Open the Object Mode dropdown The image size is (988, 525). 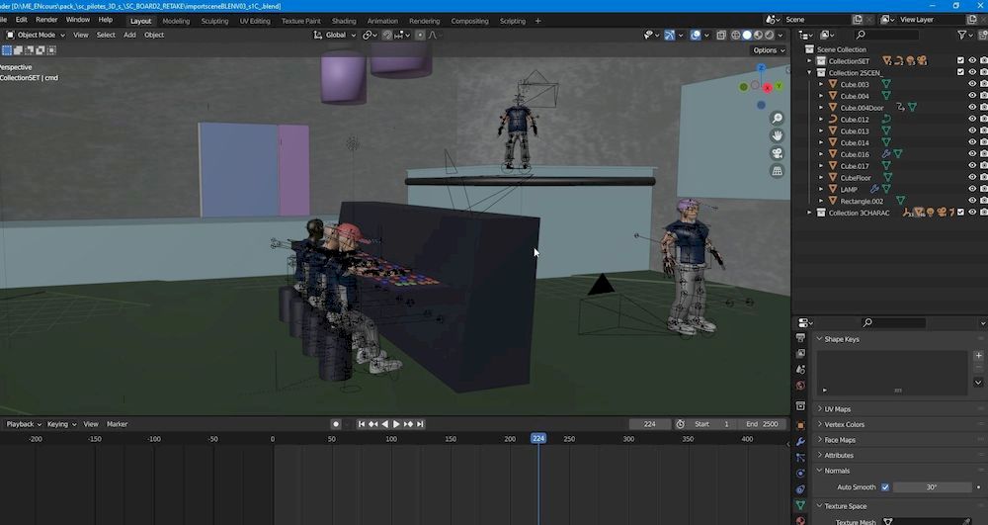[35, 35]
